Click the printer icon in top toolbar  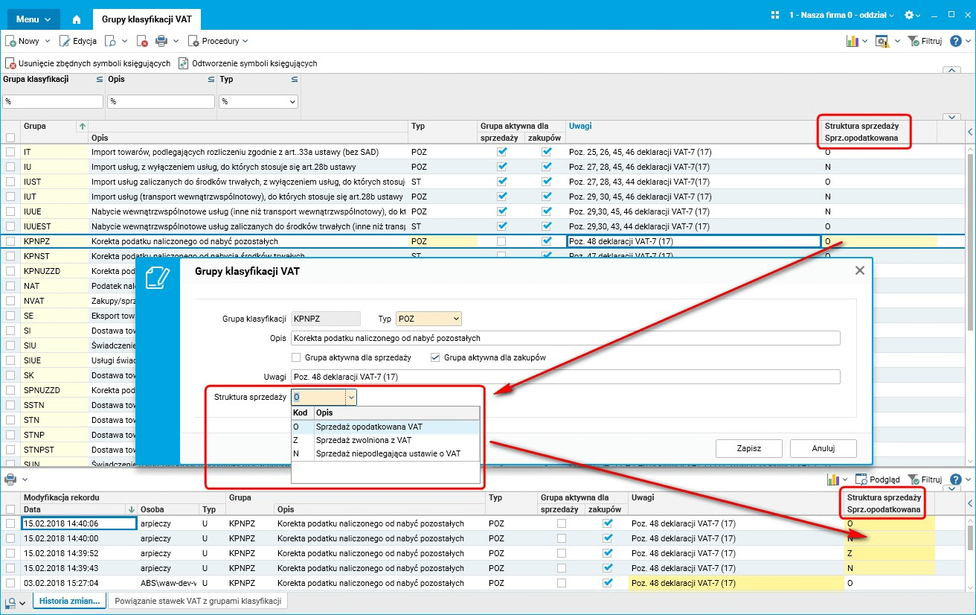pos(161,41)
